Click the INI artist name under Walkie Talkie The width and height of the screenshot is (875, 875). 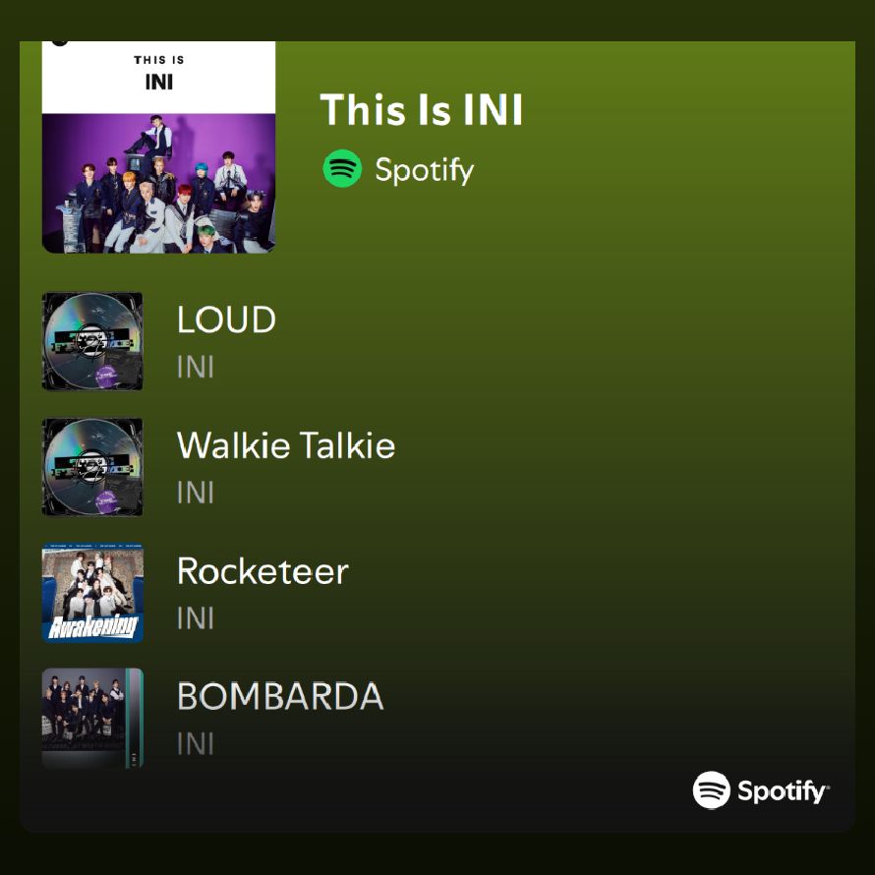pos(196,493)
